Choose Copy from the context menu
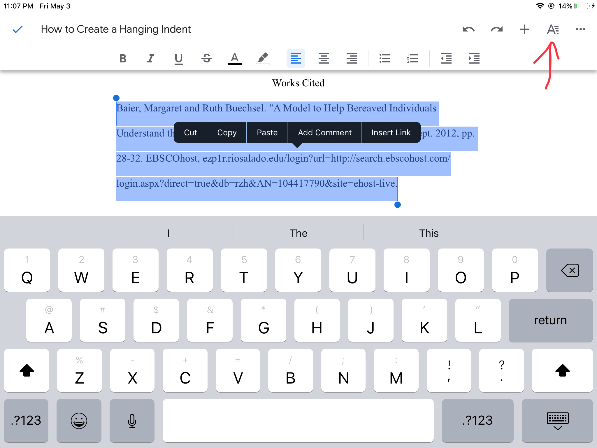 (227, 133)
